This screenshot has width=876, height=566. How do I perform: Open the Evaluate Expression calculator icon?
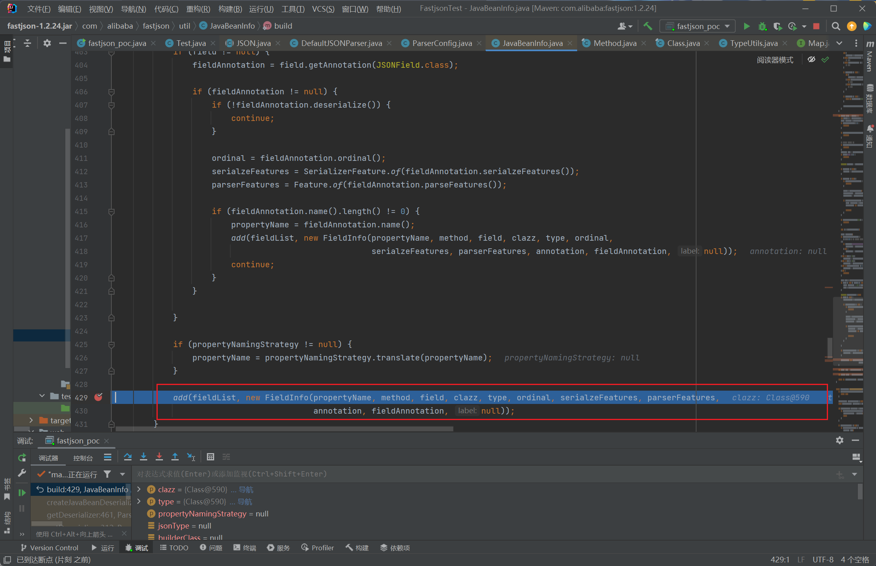(x=210, y=457)
